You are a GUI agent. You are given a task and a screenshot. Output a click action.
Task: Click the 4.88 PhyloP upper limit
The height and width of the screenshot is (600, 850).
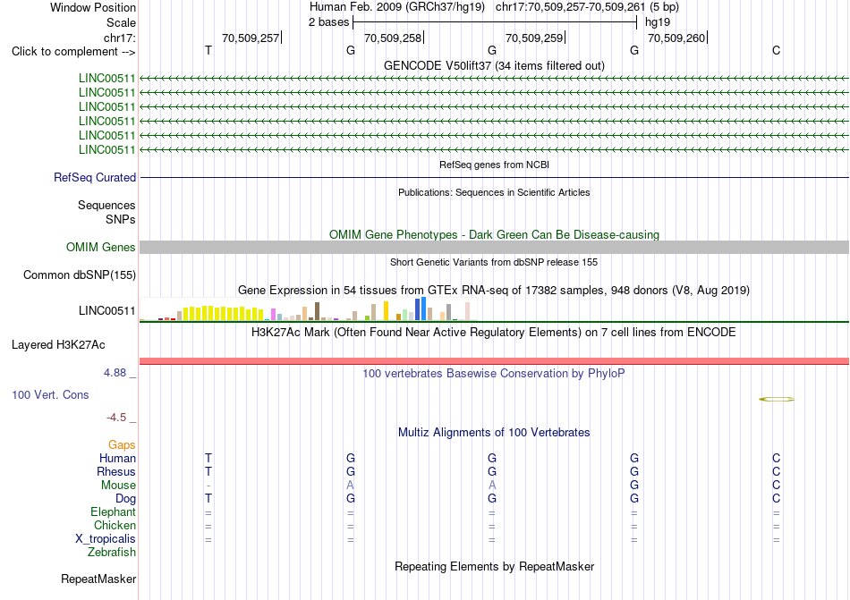coord(115,373)
